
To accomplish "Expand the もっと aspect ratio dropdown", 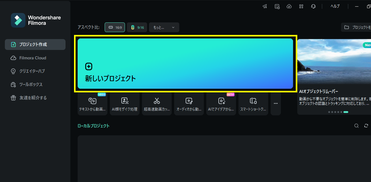I will pyautogui.click(x=164, y=27).
